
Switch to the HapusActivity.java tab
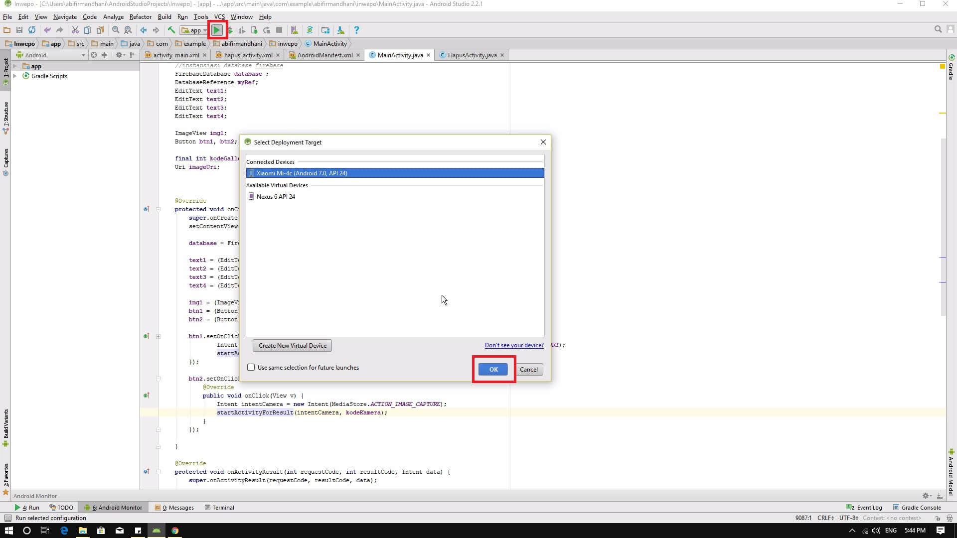point(472,55)
